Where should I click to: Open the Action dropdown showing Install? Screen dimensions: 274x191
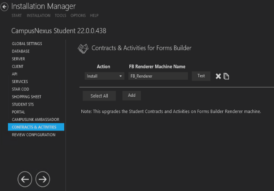pyautogui.click(x=104, y=76)
